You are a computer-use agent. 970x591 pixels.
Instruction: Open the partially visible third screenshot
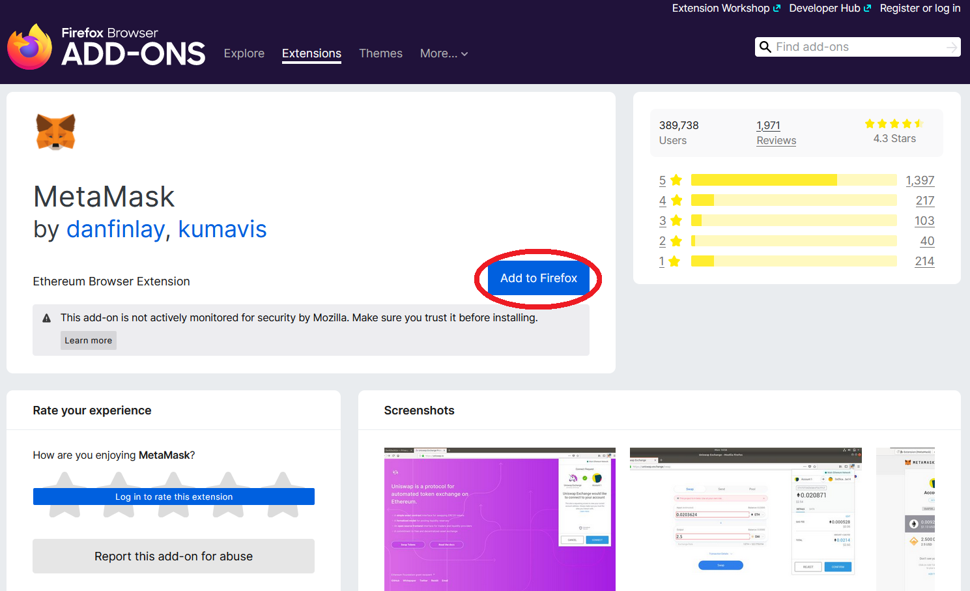[906, 519]
